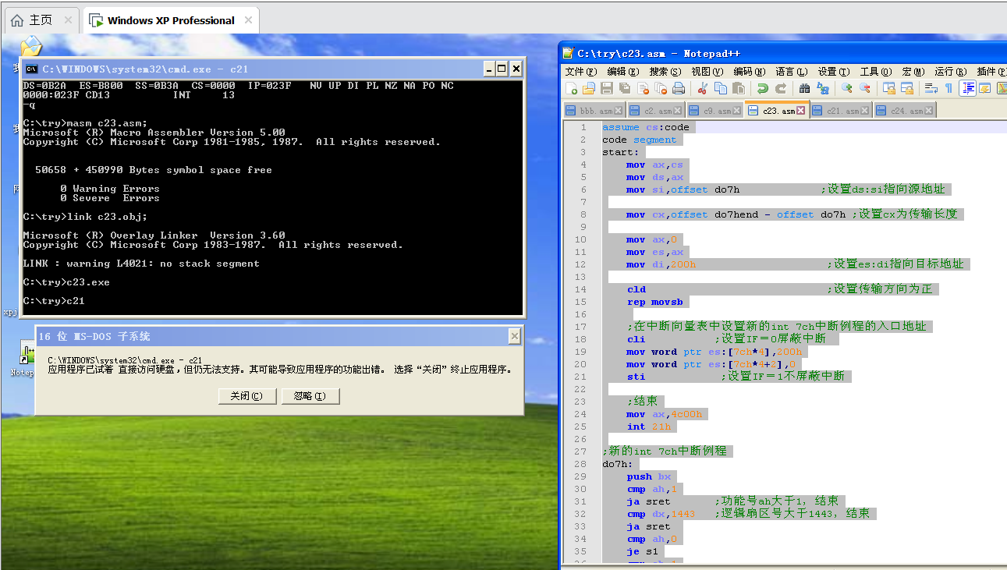Click the Zoom In magnifier icon
This screenshot has width=1007, height=570.
click(x=846, y=88)
